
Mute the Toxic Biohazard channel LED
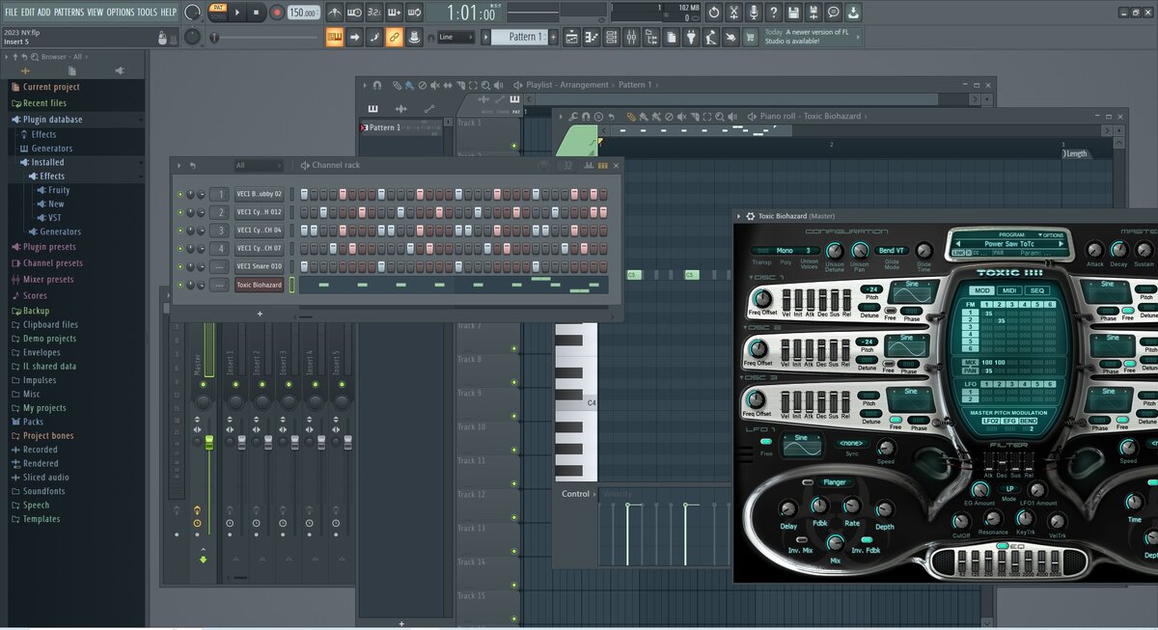point(179,285)
